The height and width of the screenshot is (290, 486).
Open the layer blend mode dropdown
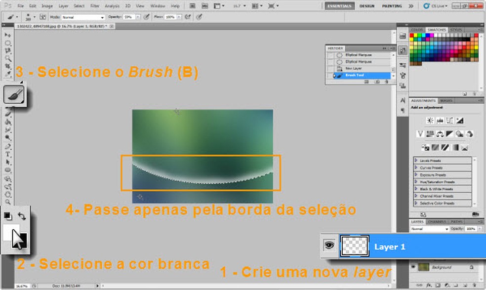coord(430,229)
